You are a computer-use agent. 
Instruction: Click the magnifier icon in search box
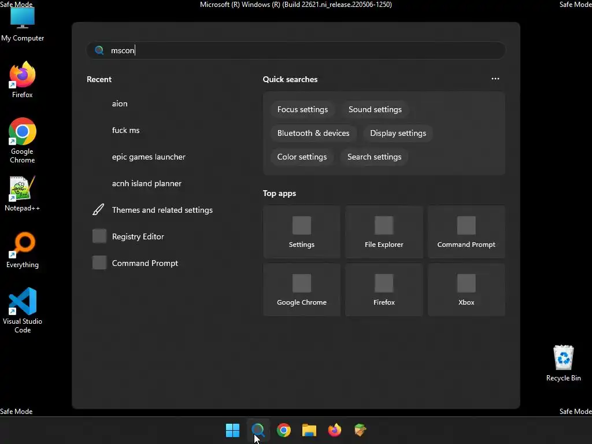[x=99, y=50]
